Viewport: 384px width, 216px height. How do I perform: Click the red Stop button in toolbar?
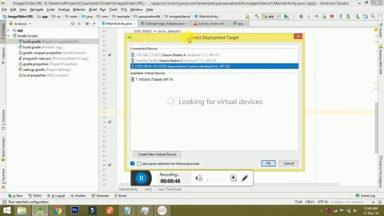[x=332, y=16]
